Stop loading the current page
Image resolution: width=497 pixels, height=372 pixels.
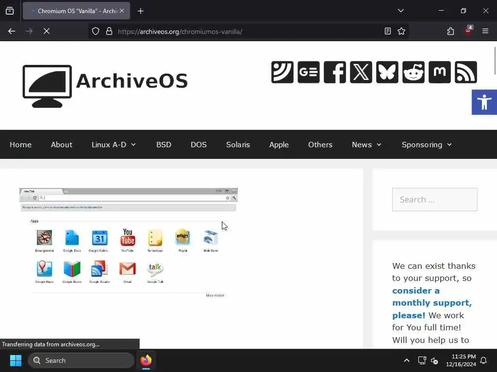click(47, 31)
